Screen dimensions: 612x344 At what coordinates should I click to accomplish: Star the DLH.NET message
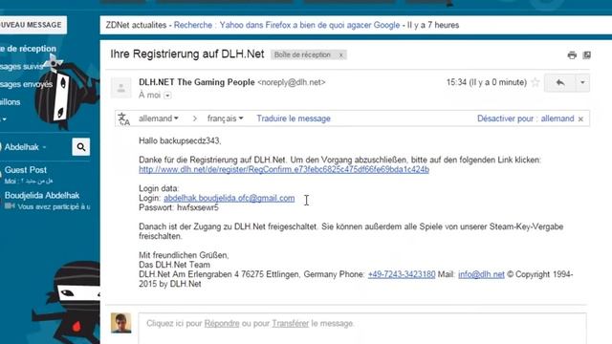pos(535,82)
